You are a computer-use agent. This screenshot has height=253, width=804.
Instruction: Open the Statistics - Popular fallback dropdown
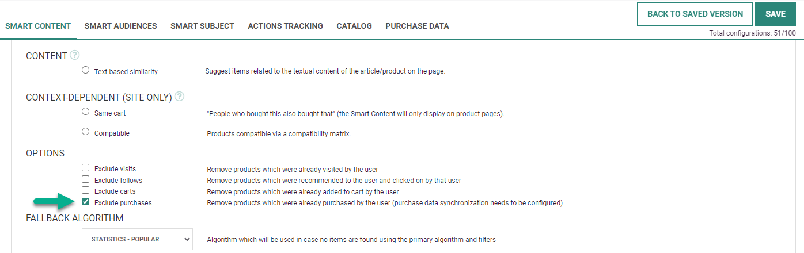coord(137,239)
